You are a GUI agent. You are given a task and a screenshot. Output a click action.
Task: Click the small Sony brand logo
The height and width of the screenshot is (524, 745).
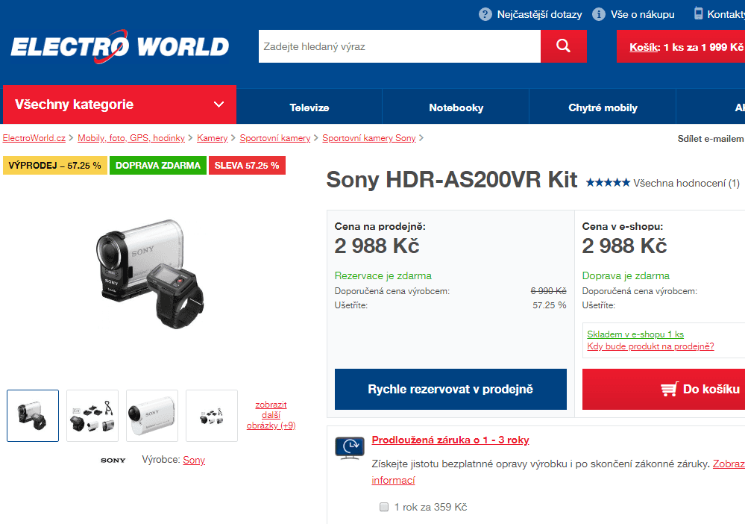pyautogui.click(x=113, y=461)
